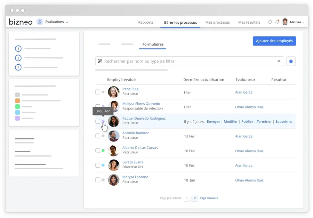313x218 pixels.
Task: Switch to the Rapports tab
Action: tap(146, 22)
